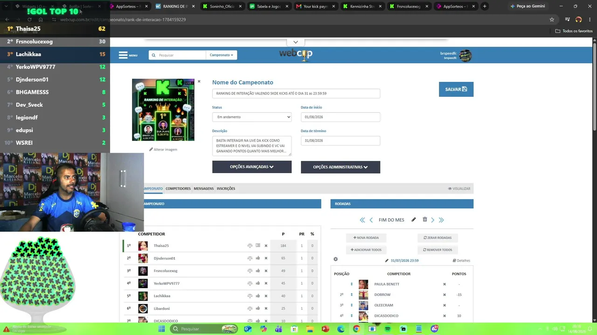Expand the collapsed panel chevron above header
597x335 pixels.
pos(296,42)
